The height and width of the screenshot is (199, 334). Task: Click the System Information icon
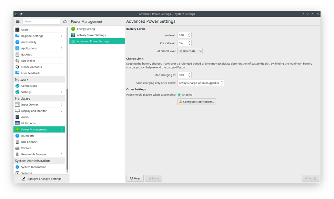pyautogui.click(x=17, y=167)
